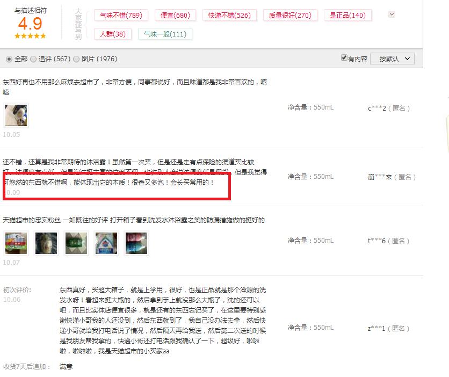Filter reviews by the 气味不错(789) tag
Screen dimensions: 449x377
(x=120, y=15)
